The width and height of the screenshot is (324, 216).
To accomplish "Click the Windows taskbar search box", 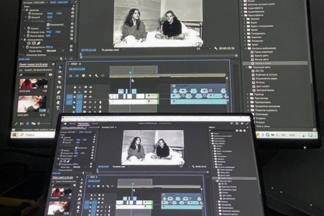I will pyautogui.click(x=37, y=135).
